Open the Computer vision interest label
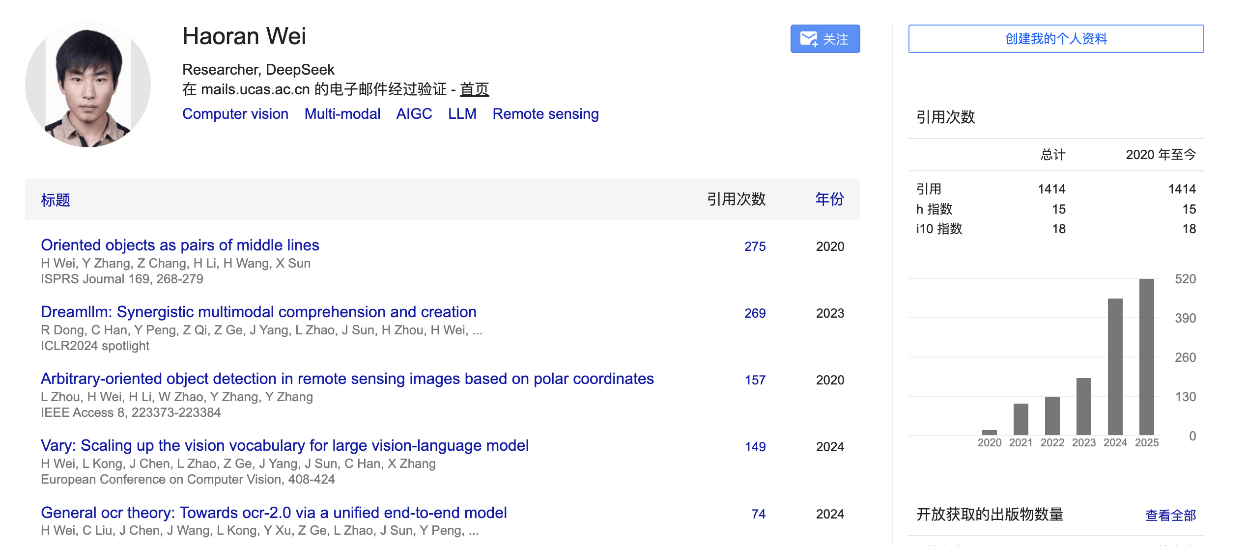The height and width of the screenshot is (546, 1247). [235, 113]
